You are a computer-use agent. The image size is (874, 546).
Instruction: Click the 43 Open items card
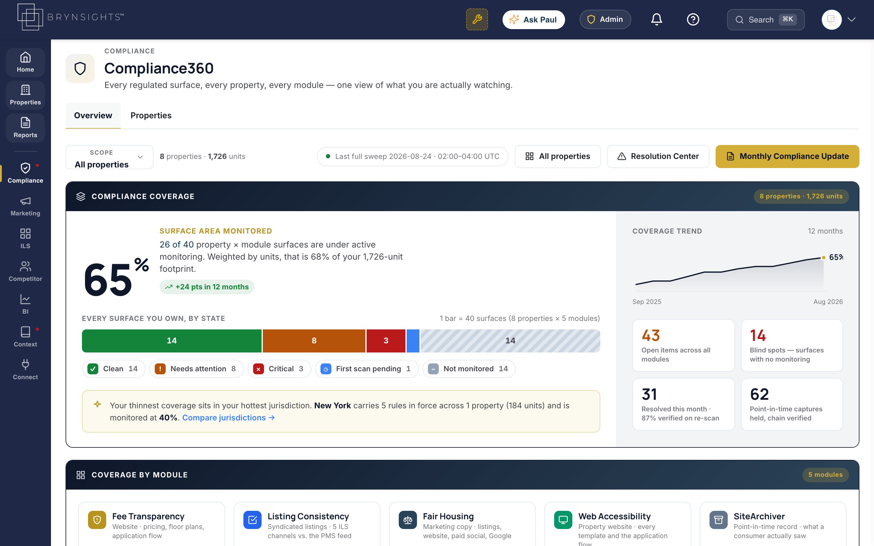[683, 345]
